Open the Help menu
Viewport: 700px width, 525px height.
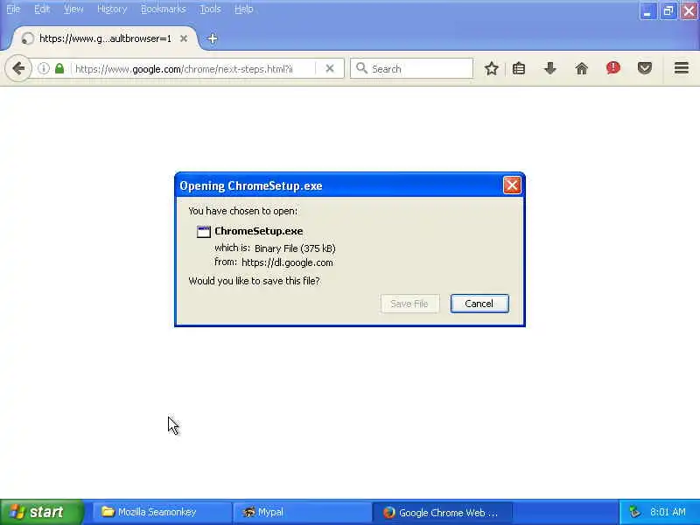click(244, 9)
